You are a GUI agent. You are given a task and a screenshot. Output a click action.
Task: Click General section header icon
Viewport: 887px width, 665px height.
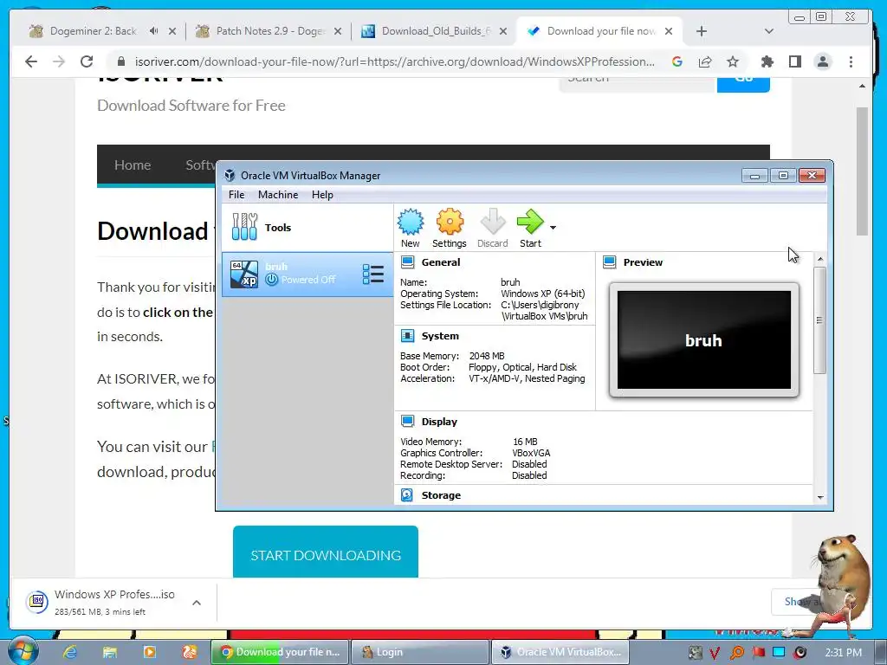click(407, 261)
